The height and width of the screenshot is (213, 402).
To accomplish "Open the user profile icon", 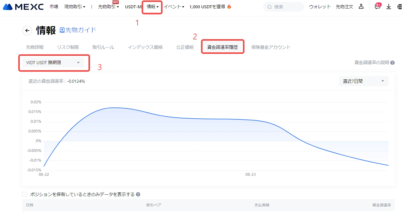I will click(x=361, y=7).
